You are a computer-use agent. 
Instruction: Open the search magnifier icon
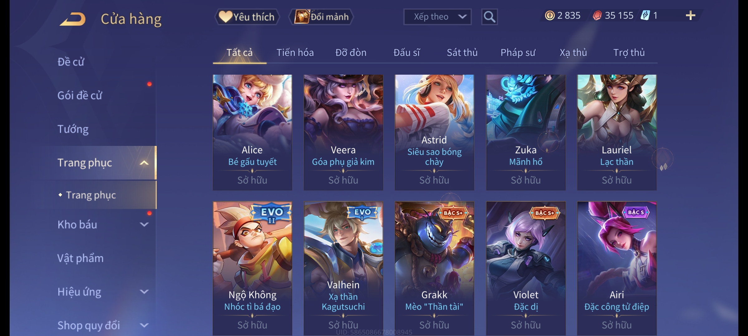coord(489,17)
